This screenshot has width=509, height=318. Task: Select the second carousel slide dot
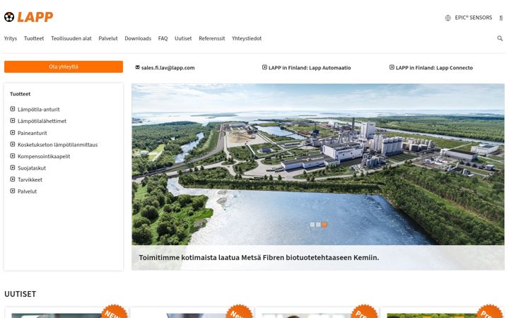318,225
